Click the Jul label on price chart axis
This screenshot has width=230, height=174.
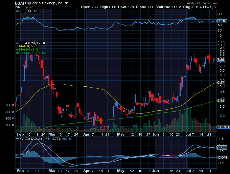188,134
